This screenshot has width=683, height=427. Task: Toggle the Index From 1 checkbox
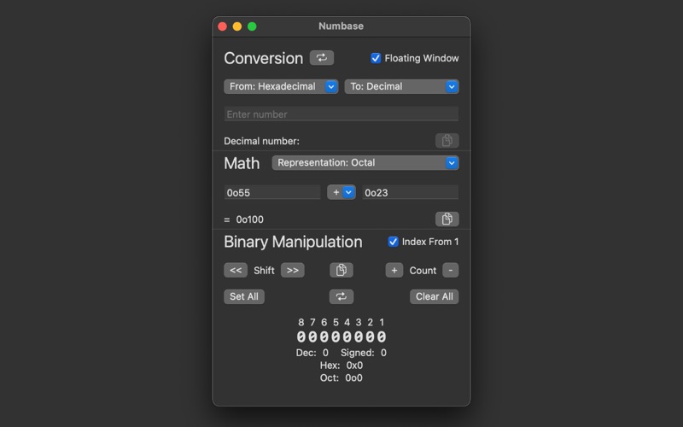tap(393, 242)
